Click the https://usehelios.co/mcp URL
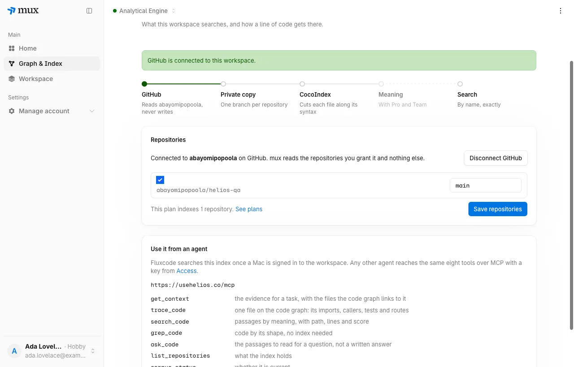 193,285
